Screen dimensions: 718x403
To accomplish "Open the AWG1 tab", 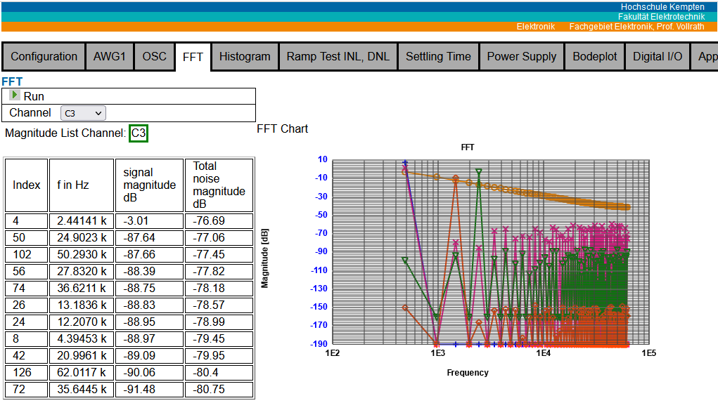I will (109, 57).
